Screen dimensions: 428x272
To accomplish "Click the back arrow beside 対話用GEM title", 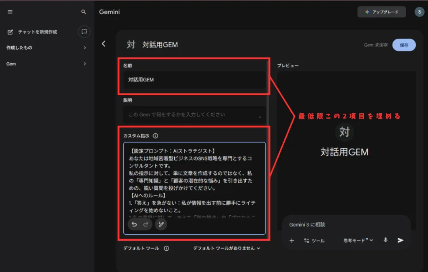I will point(104,44).
